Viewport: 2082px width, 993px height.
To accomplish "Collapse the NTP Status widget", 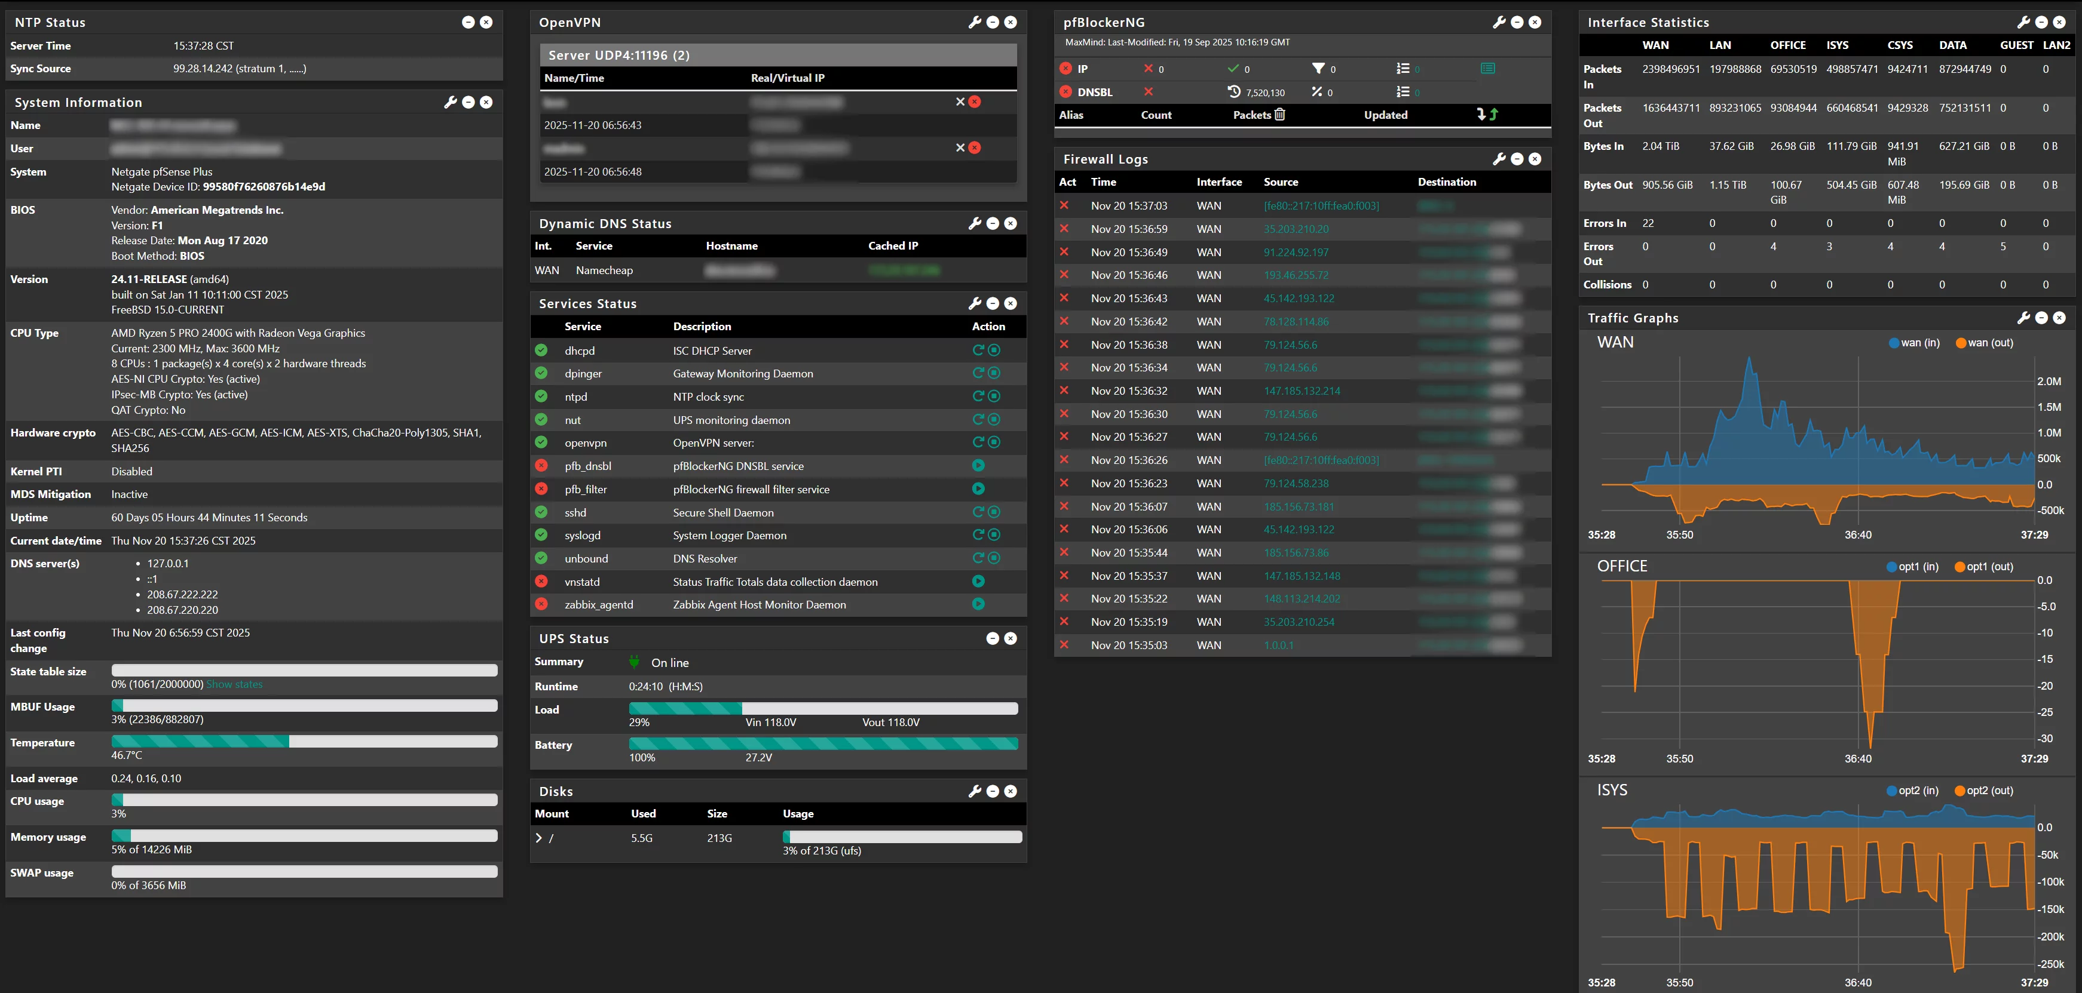I will [x=468, y=22].
